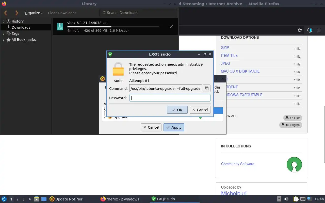Open the ITEM TILE download option
The width and height of the screenshot is (325, 203).
tap(229, 56)
